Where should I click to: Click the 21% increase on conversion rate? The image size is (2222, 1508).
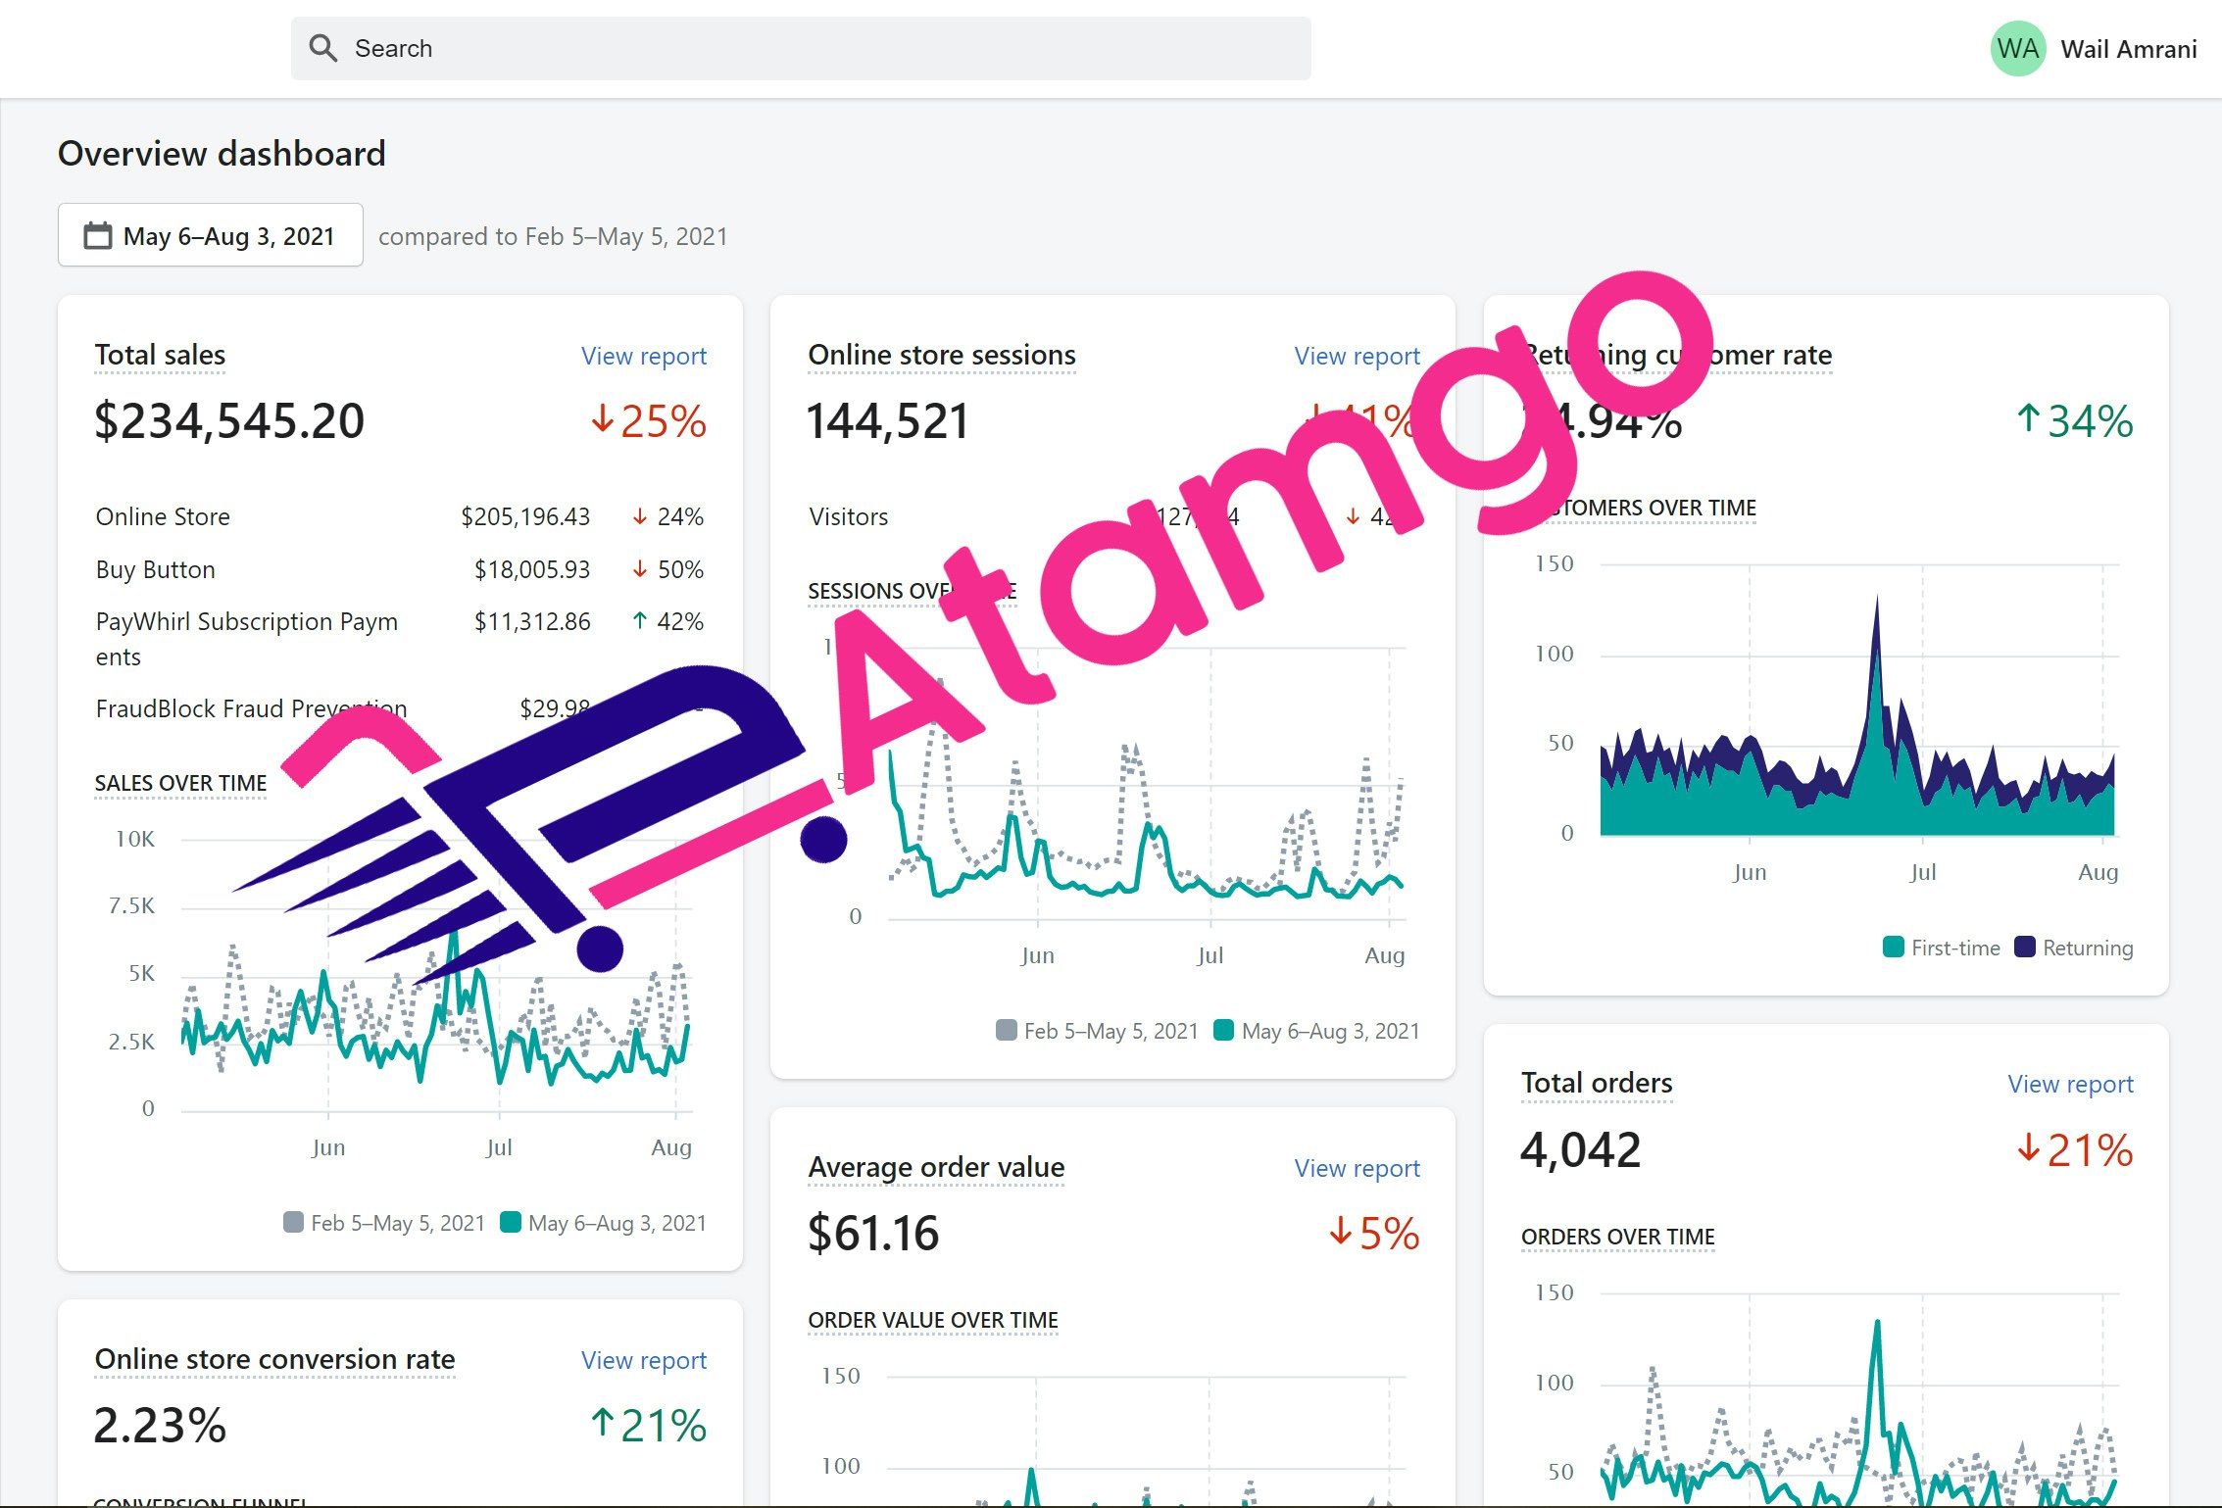click(648, 1426)
